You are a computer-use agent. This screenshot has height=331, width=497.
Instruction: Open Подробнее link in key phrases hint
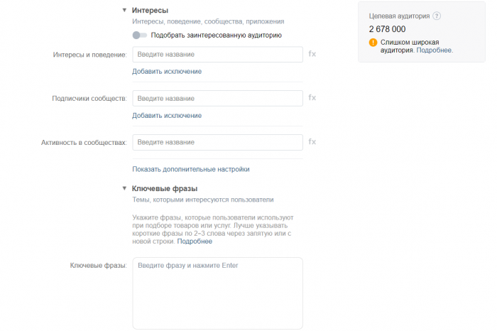click(x=195, y=242)
